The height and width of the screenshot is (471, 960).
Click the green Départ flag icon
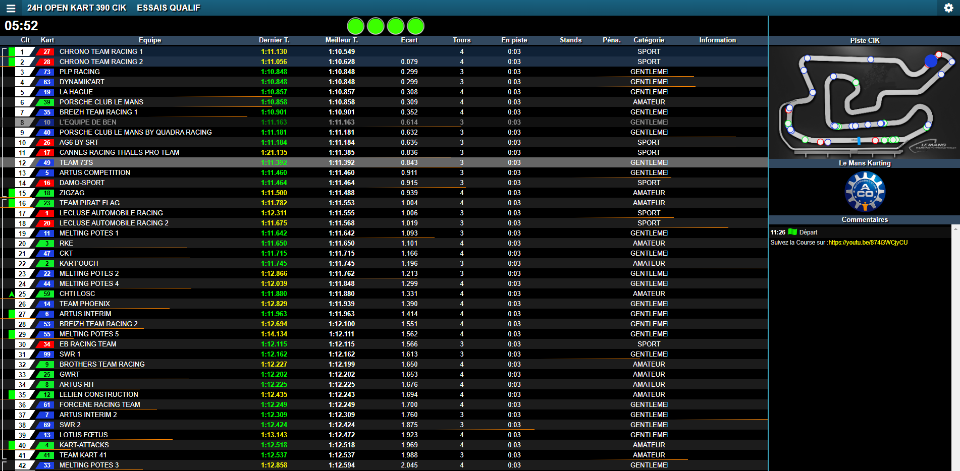coord(792,232)
